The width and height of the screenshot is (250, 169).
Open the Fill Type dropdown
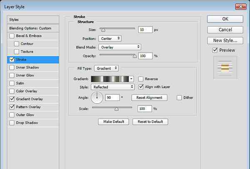(x=106, y=68)
